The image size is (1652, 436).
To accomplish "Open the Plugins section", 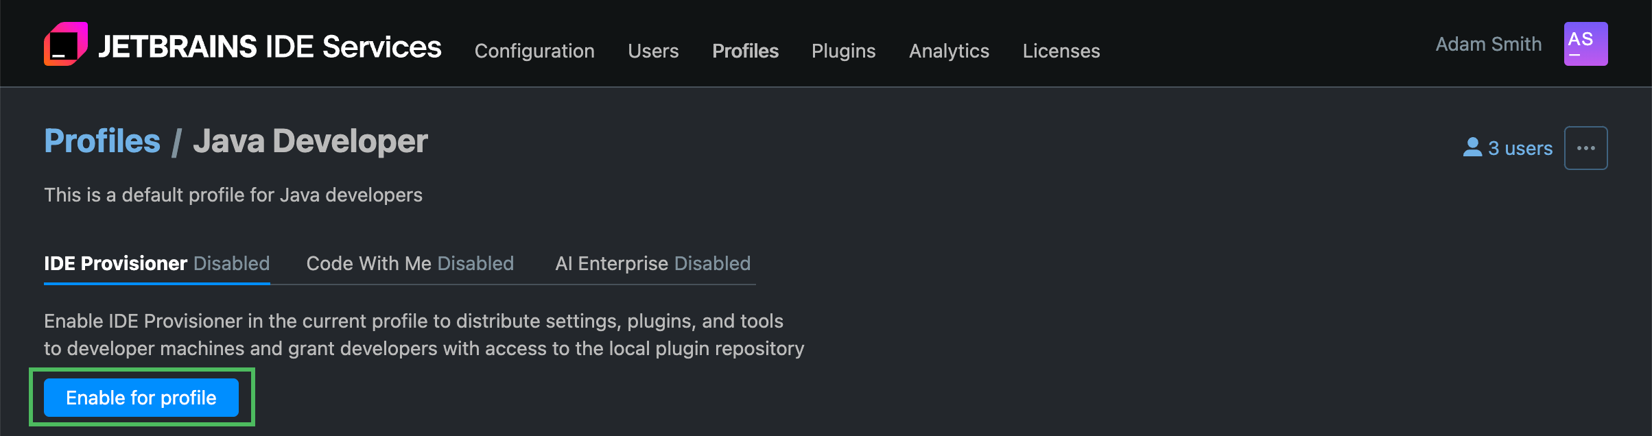I will (x=843, y=51).
